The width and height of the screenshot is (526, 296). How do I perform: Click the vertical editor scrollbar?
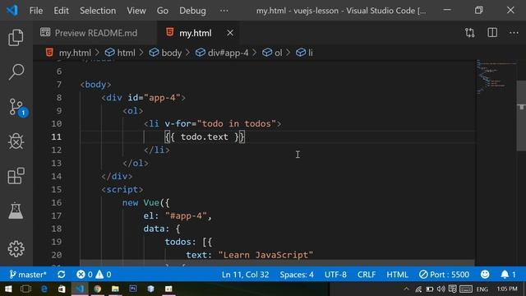[521, 116]
